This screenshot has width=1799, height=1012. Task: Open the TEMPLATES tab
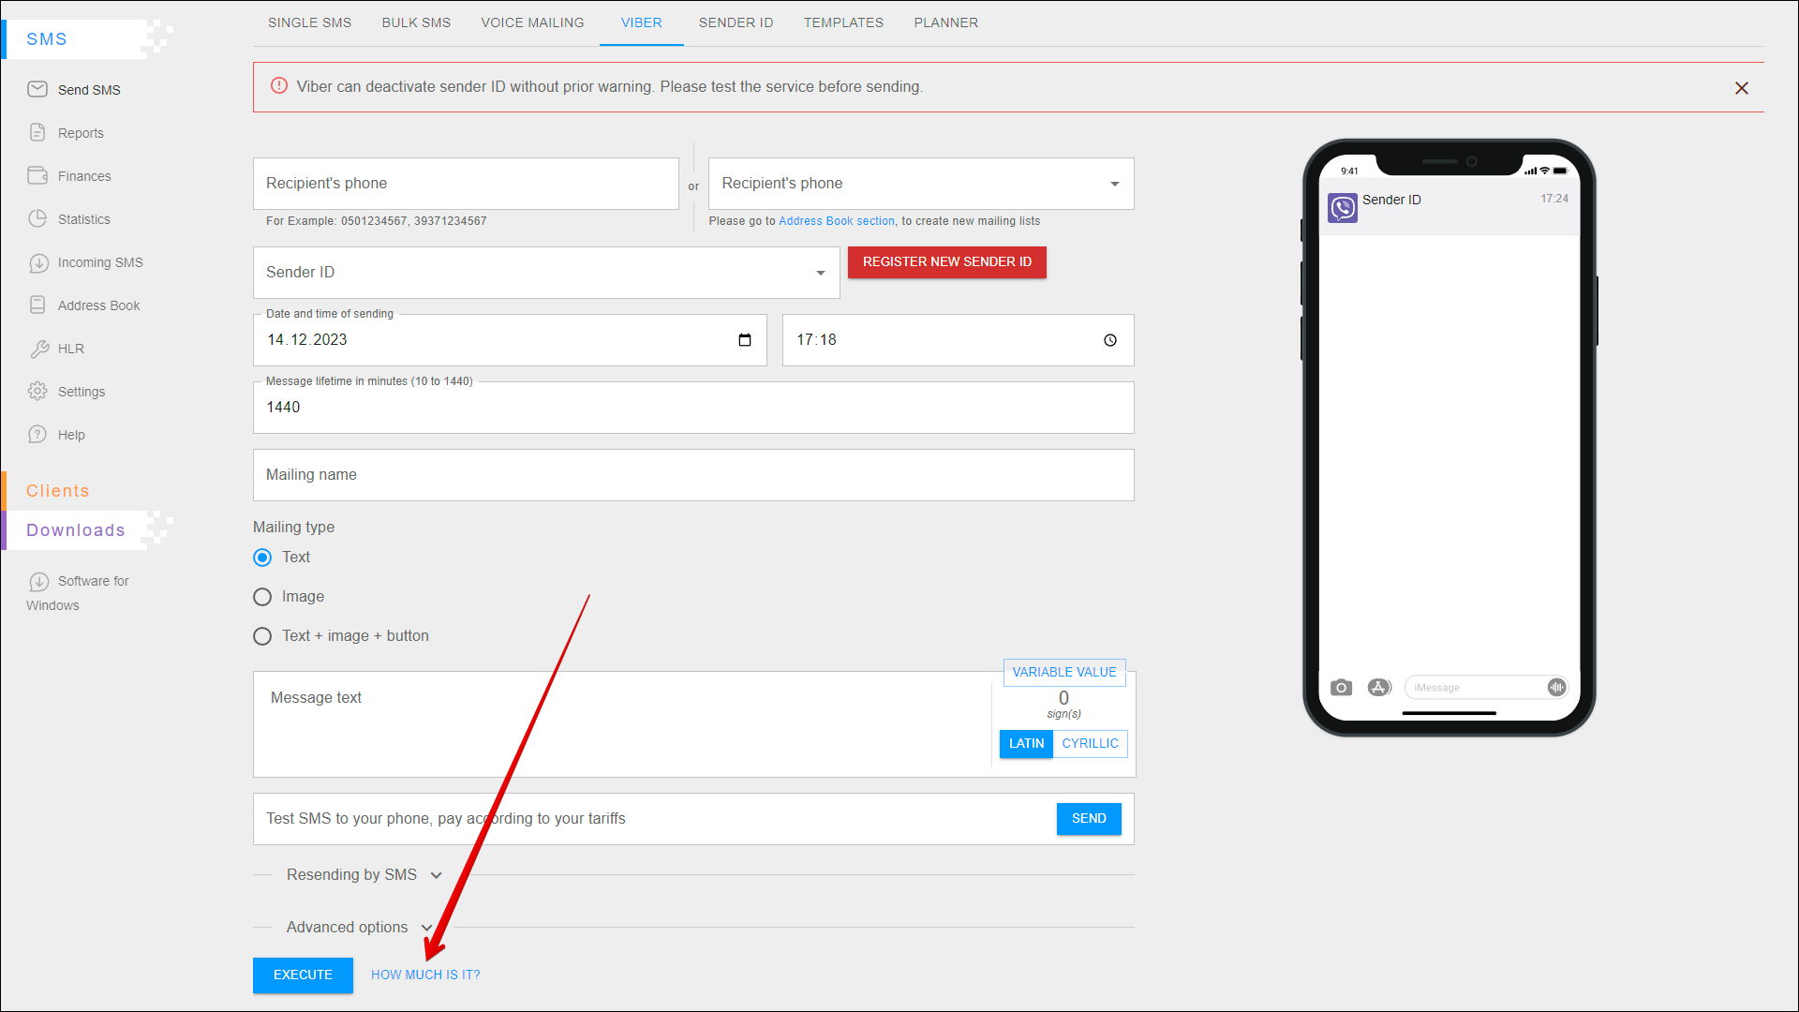click(843, 22)
